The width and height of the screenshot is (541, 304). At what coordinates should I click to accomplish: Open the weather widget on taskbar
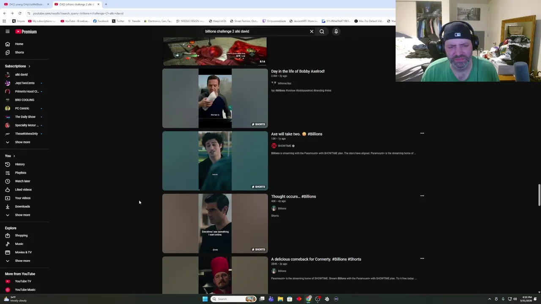click(15, 299)
